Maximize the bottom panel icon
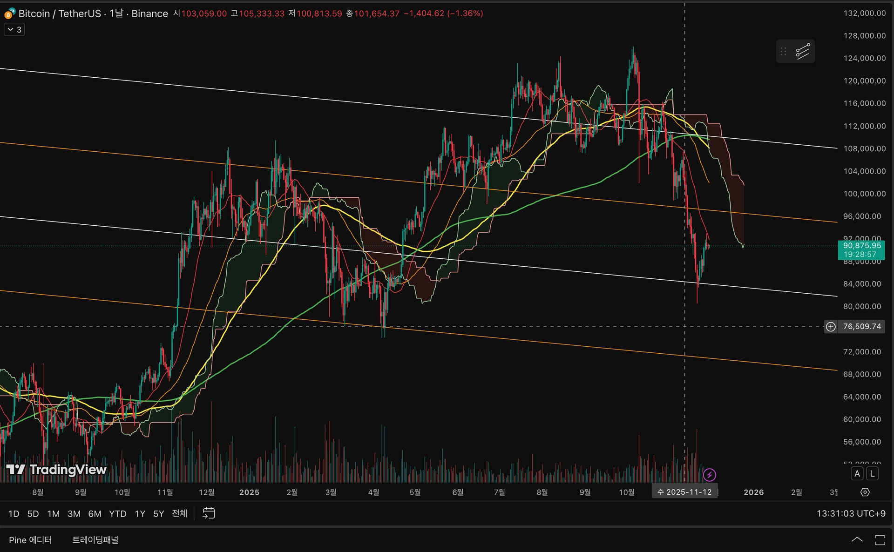 pos(880,540)
